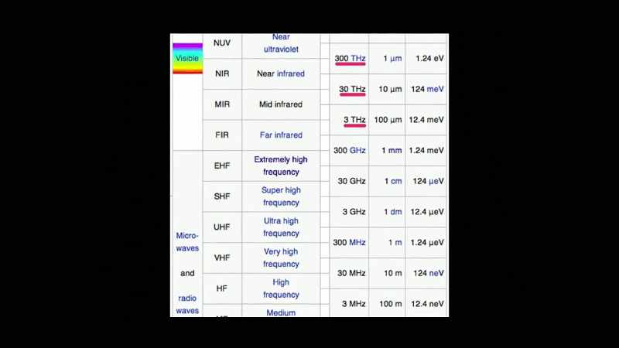Select the NIR abbreviation cell
The image size is (619, 348).
(222, 73)
